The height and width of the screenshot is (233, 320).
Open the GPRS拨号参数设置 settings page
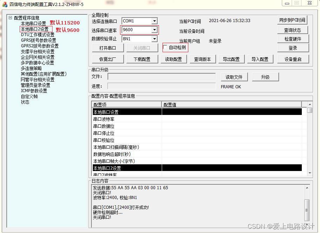[39, 40]
